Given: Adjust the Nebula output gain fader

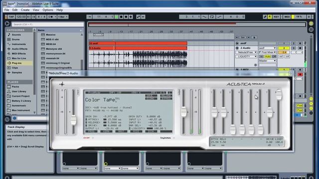Looking at the screenshot, I should point(184,112).
